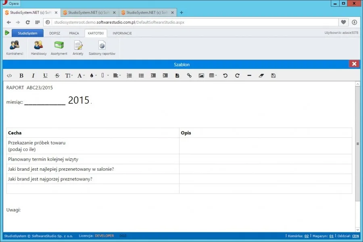Undo the last edit

225,76
